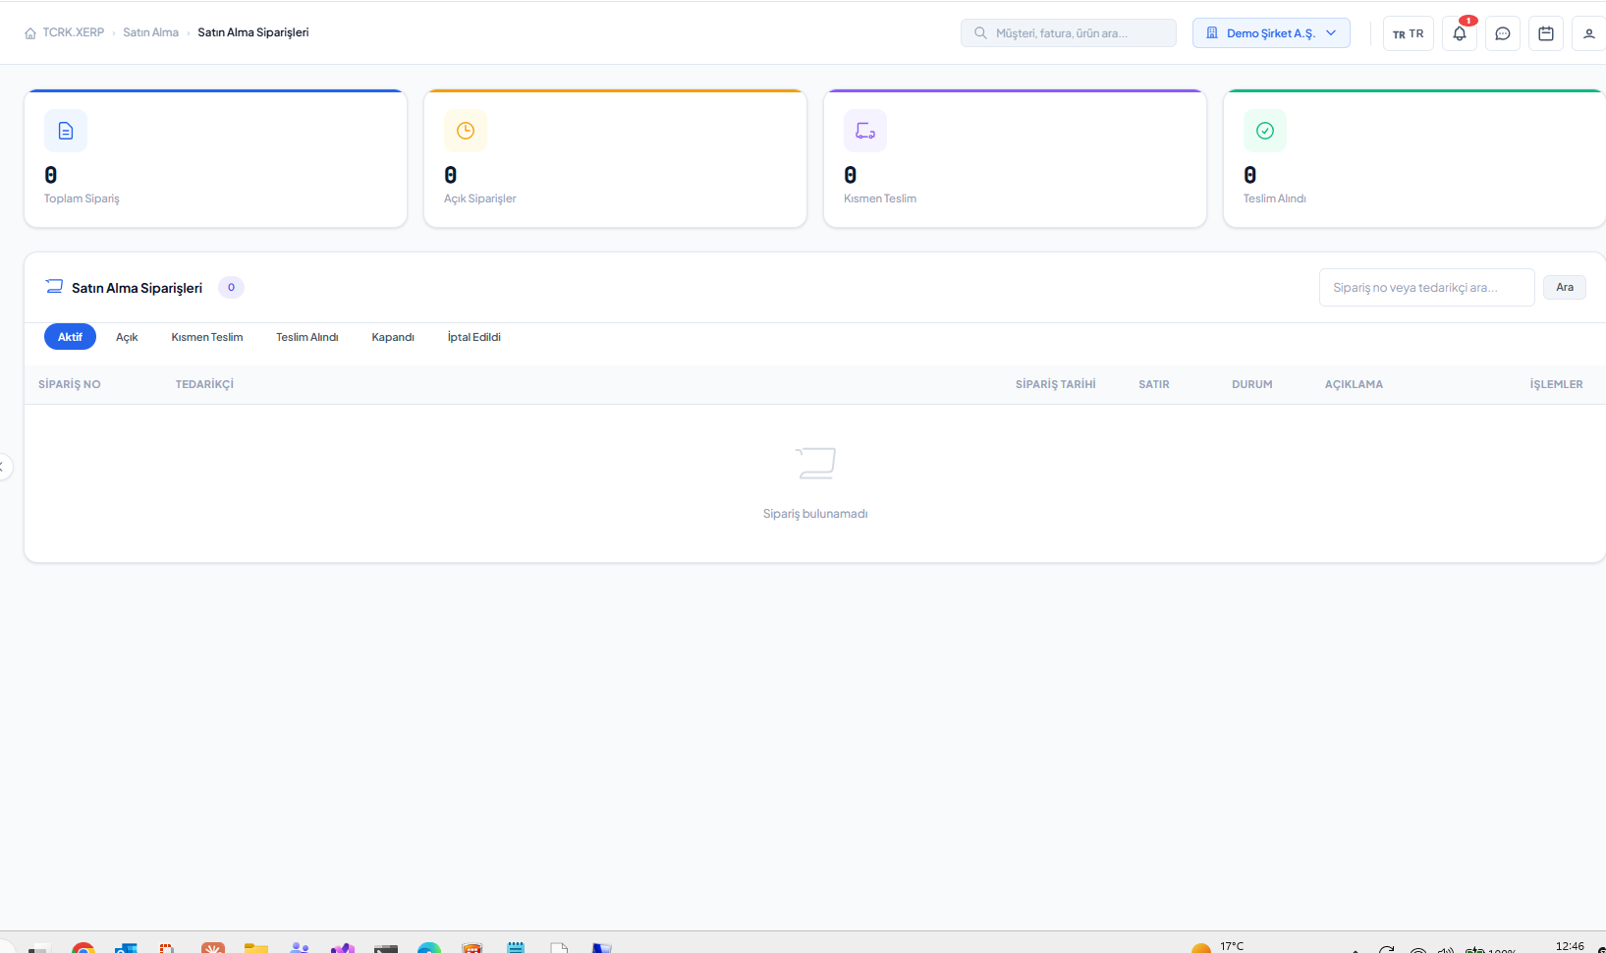Open the calendar icon in the header
Image resolution: width=1606 pixels, height=953 pixels.
coord(1546,33)
